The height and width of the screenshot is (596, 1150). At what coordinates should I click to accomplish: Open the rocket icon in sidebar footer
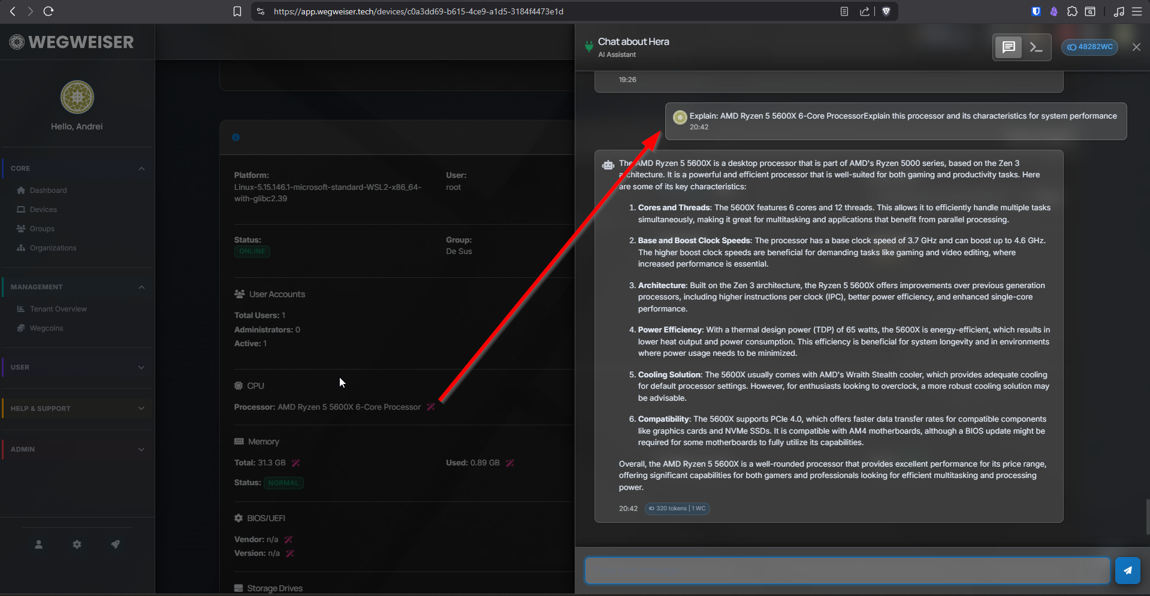tap(115, 544)
